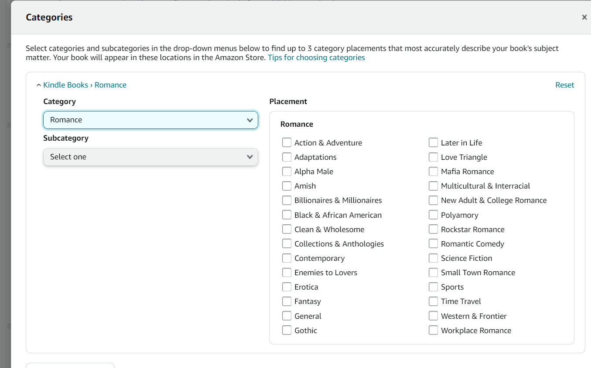The image size is (591, 368).
Task: Open the Subcategory dropdown
Action: pos(150,157)
